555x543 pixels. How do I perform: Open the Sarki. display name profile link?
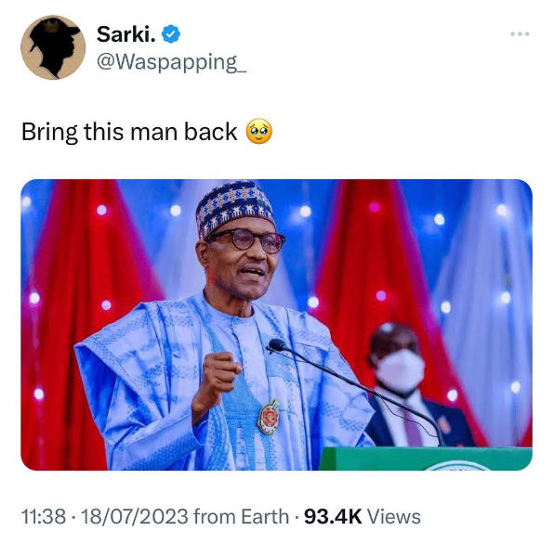[126, 34]
